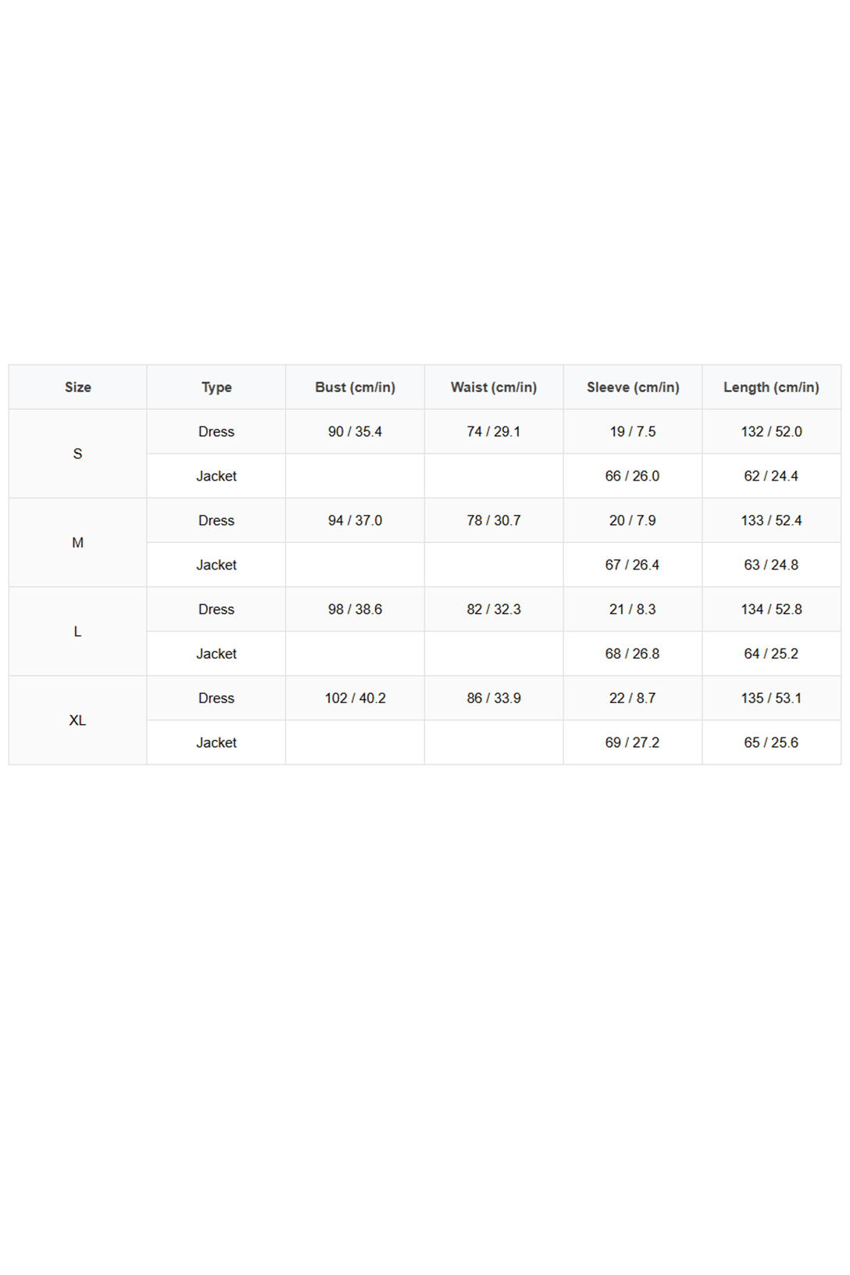Click the 66 / 26.0 jacket sleeve value
The width and height of the screenshot is (850, 1275).
(x=633, y=476)
